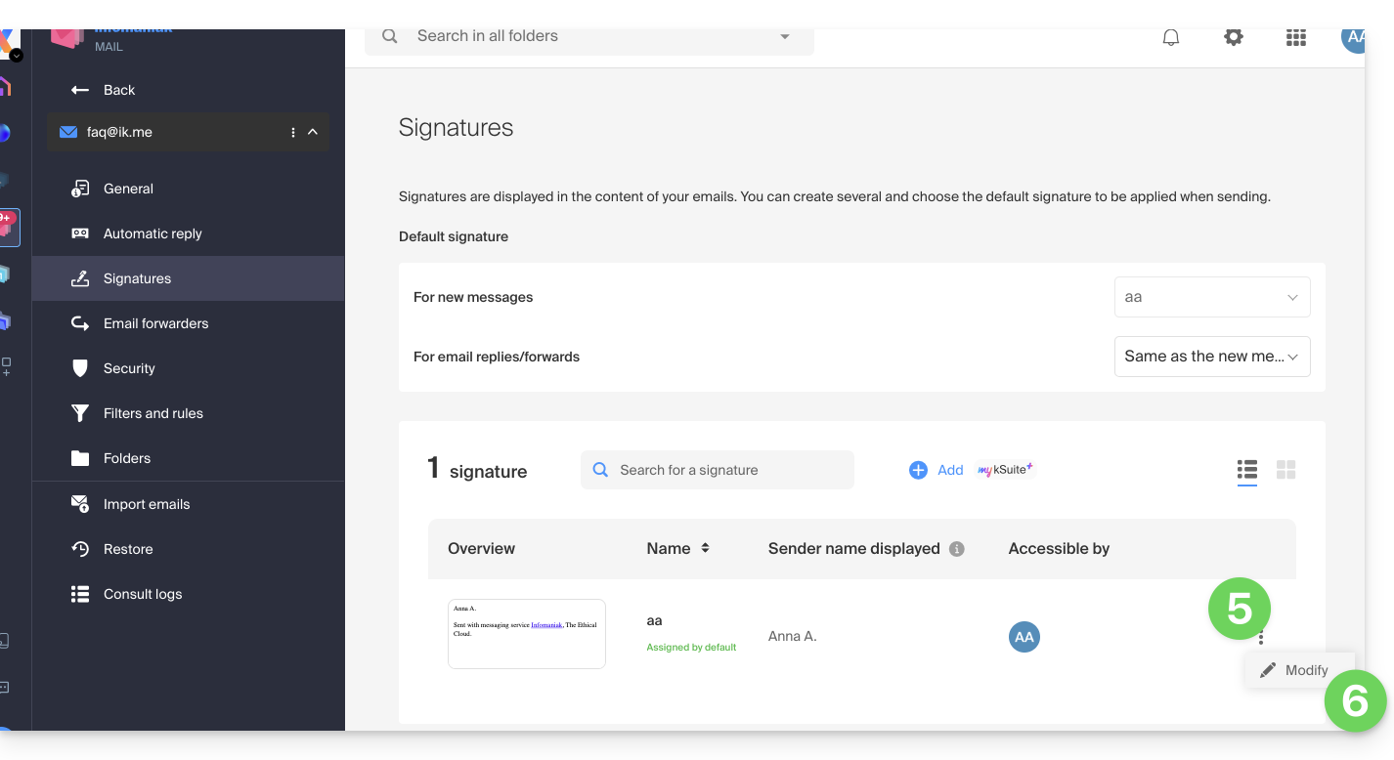Open the apps grid launcher icon

1295,38
